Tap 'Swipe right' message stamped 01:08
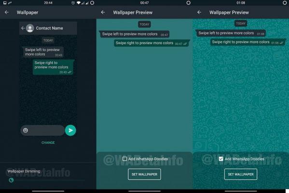This screenshot has height=193, width=289. coord(248,42)
